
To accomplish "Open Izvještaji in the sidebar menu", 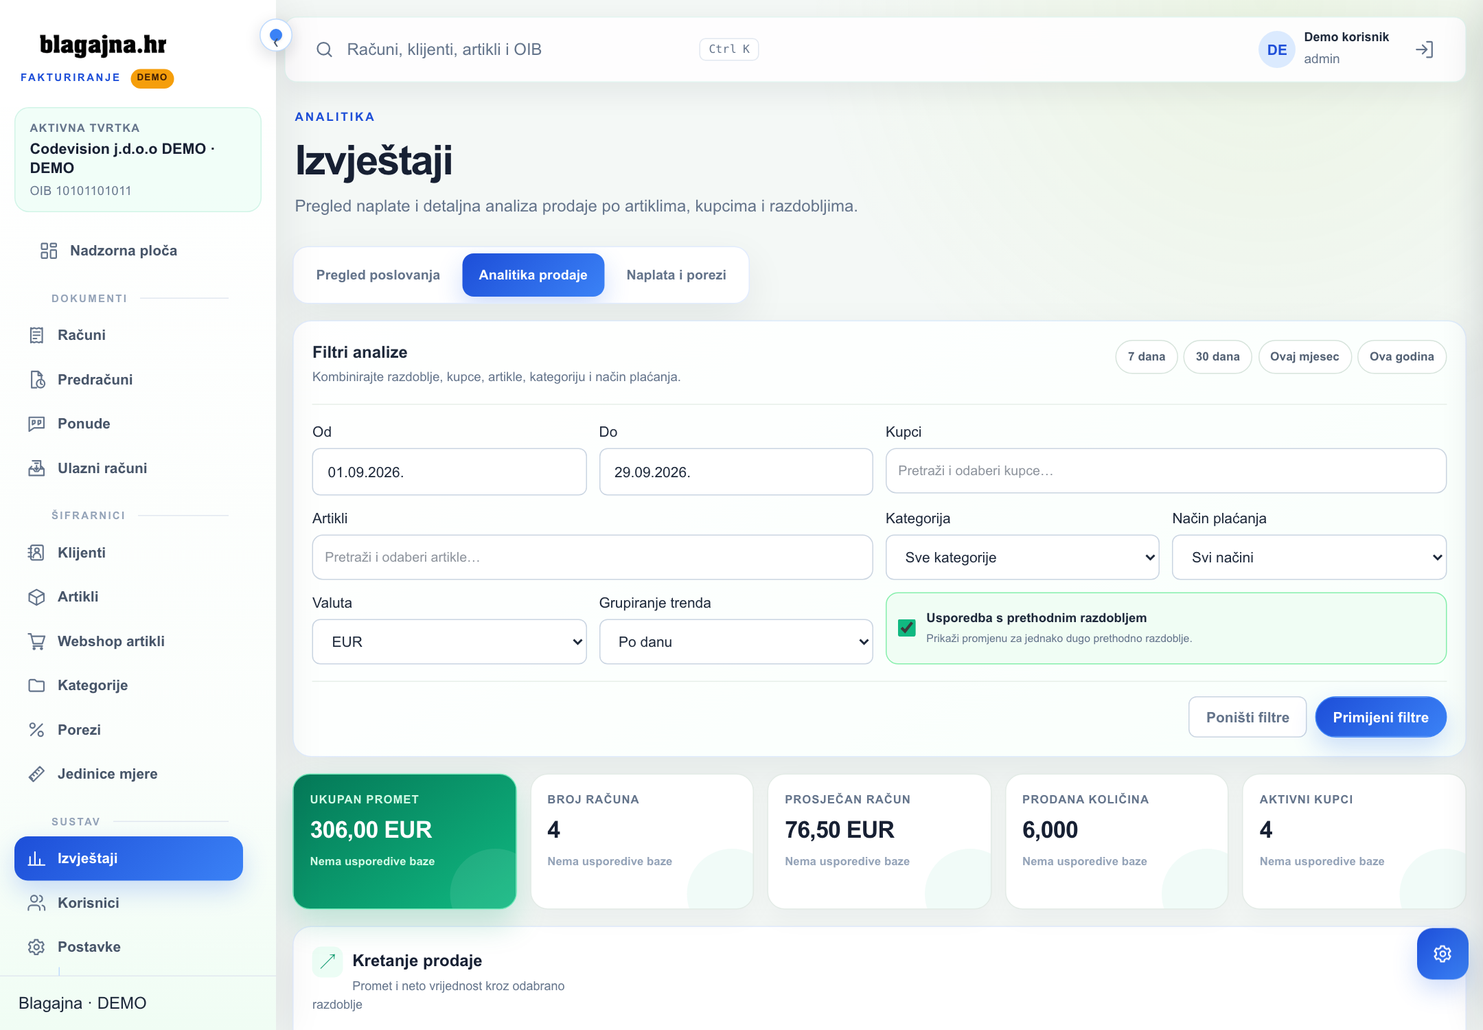I will [128, 858].
